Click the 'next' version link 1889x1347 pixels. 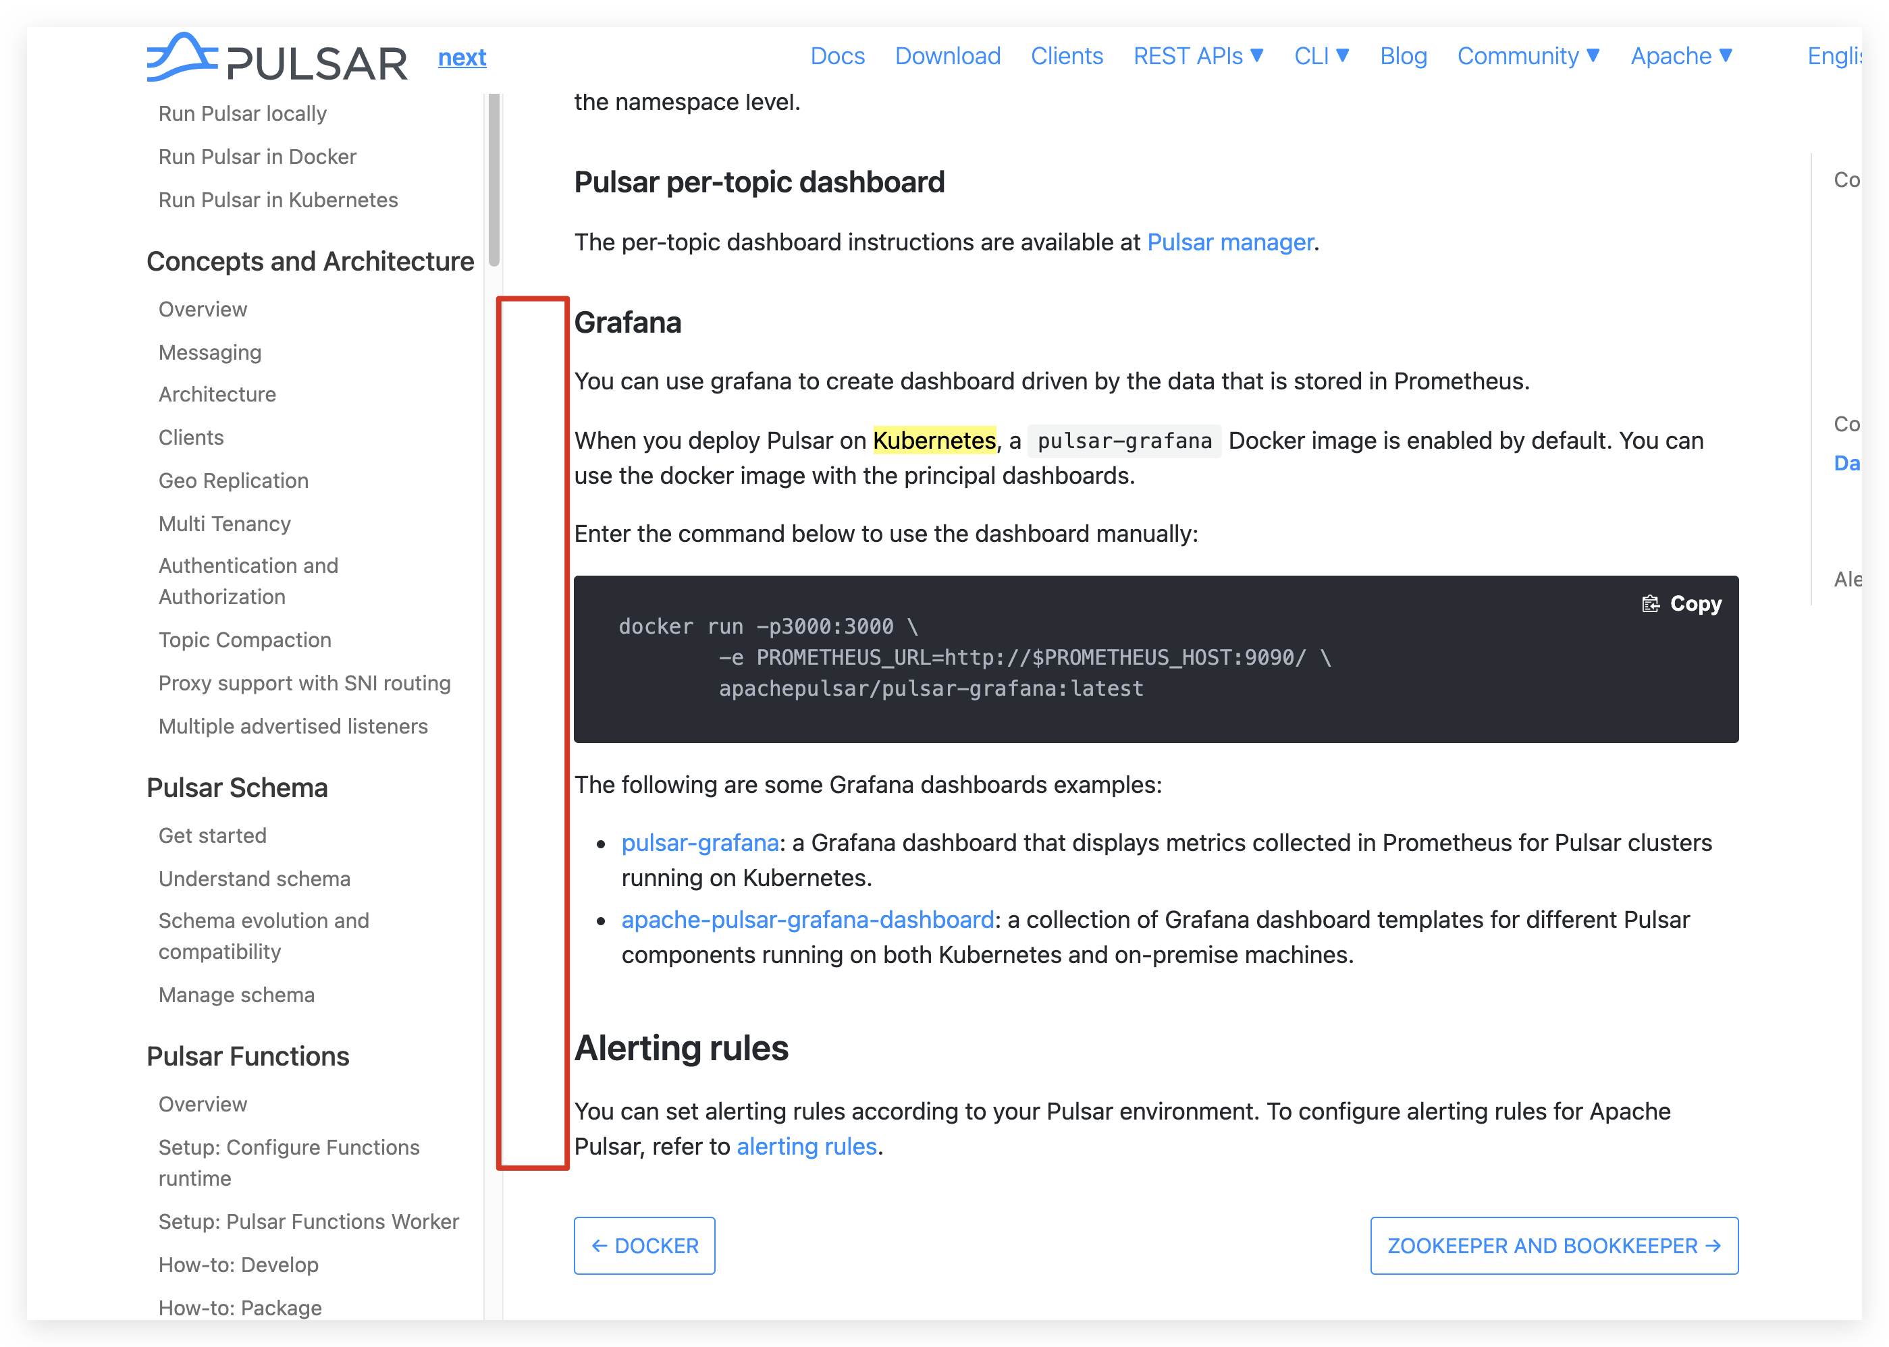(462, 57)
